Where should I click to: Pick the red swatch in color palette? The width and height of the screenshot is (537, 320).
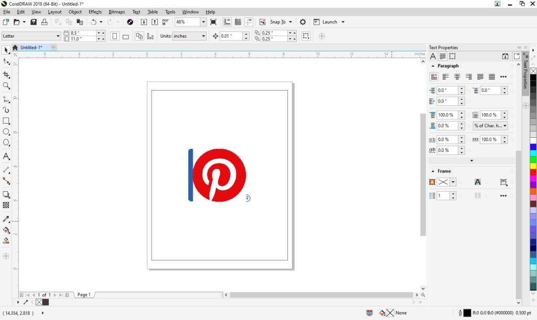pyautogui.click(x=533, y=172)
